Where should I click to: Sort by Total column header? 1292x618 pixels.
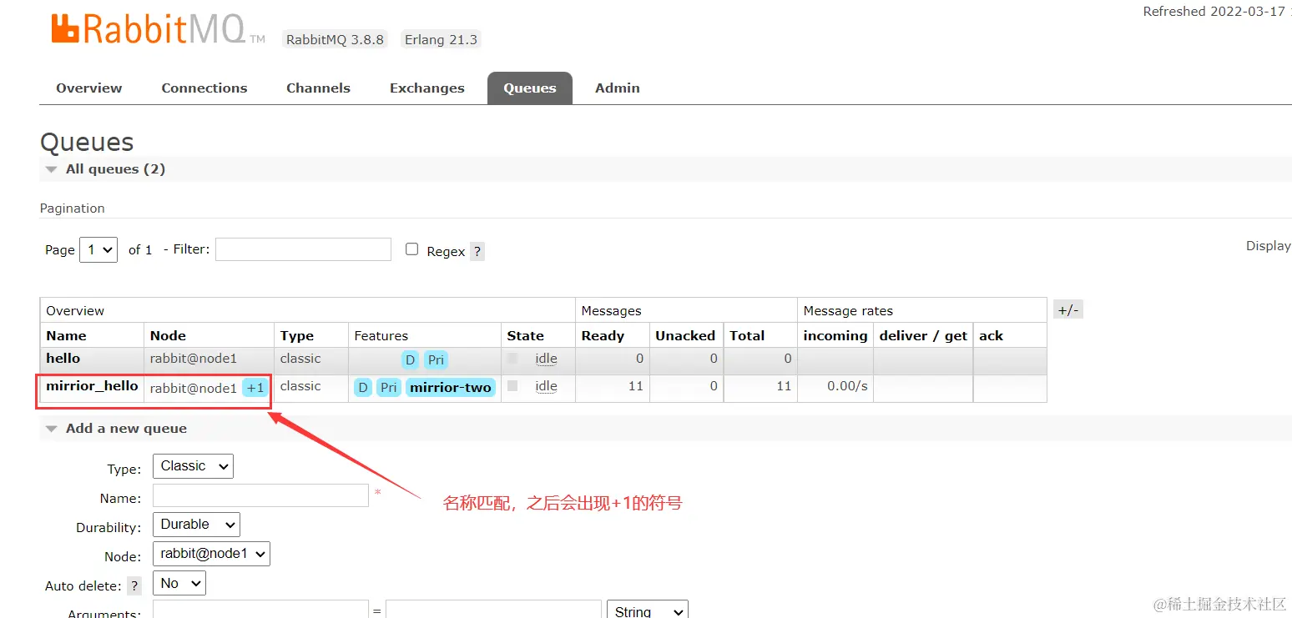(x=747, y=335)
